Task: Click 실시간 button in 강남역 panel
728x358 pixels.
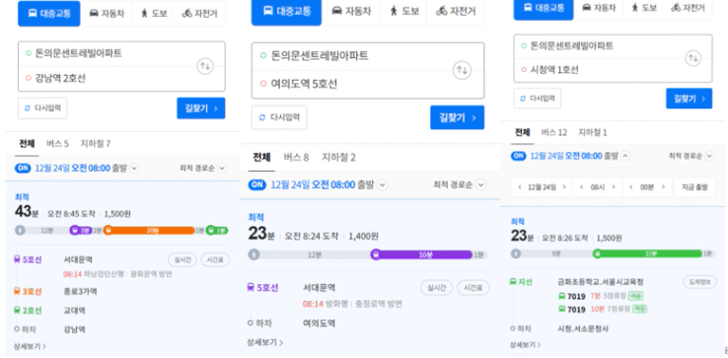Action: [x=182, y=260]
